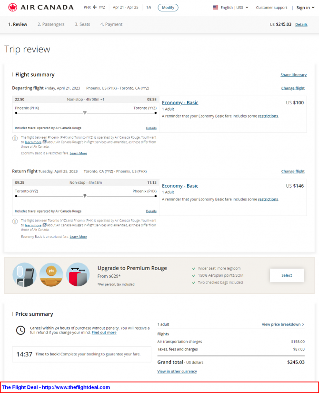Click the Modify search button

point(168,8)
